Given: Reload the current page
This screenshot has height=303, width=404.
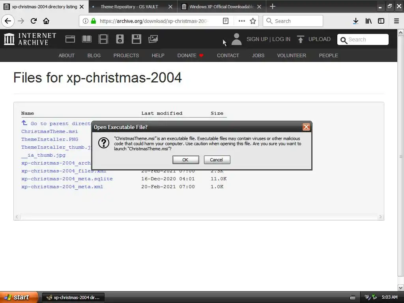Looking at the screenshot, I should [x=34, y=21].
